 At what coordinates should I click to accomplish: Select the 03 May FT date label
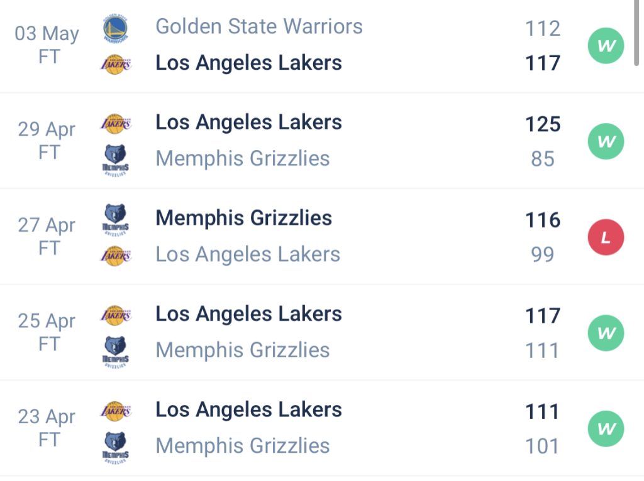pos(47,45)
